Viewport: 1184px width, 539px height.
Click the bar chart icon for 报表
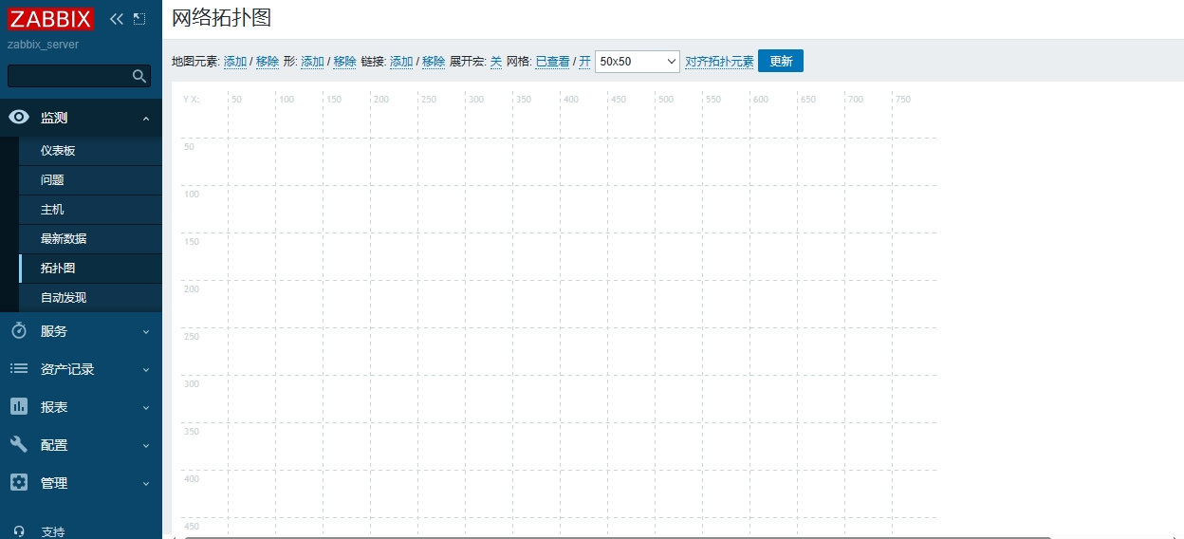pos(19,407)
